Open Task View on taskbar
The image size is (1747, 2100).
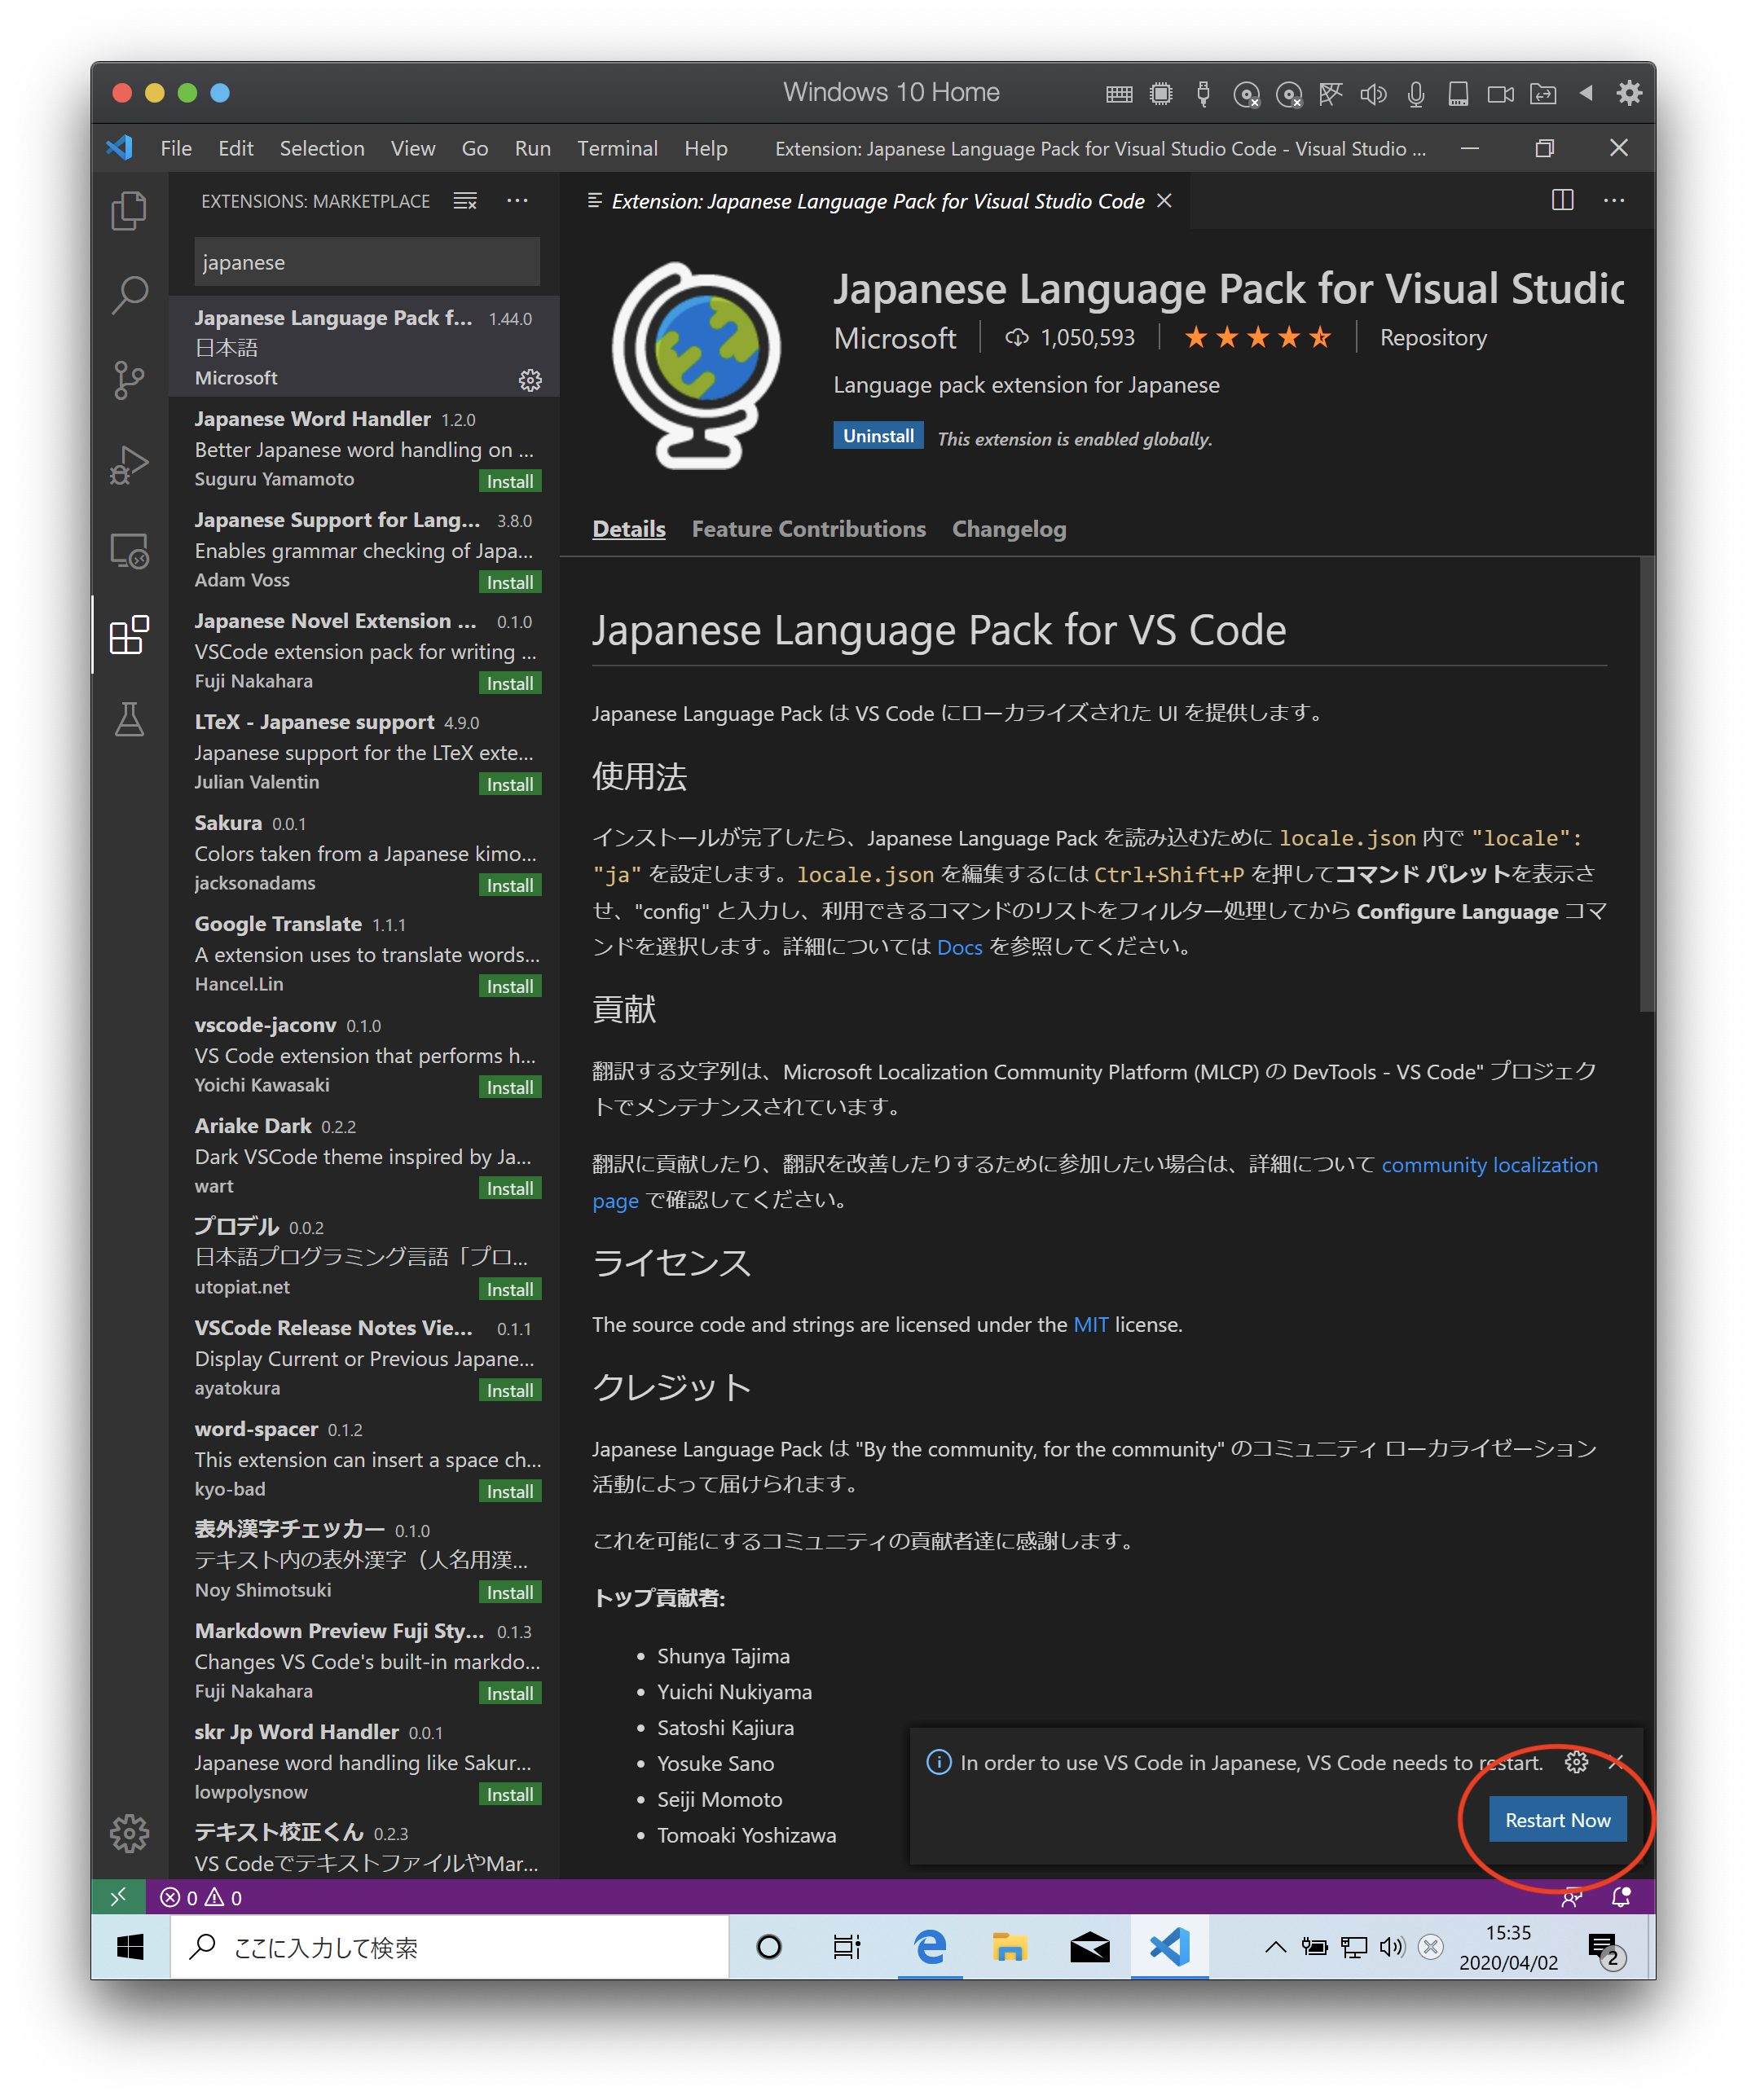click(x=847, y=1947)
